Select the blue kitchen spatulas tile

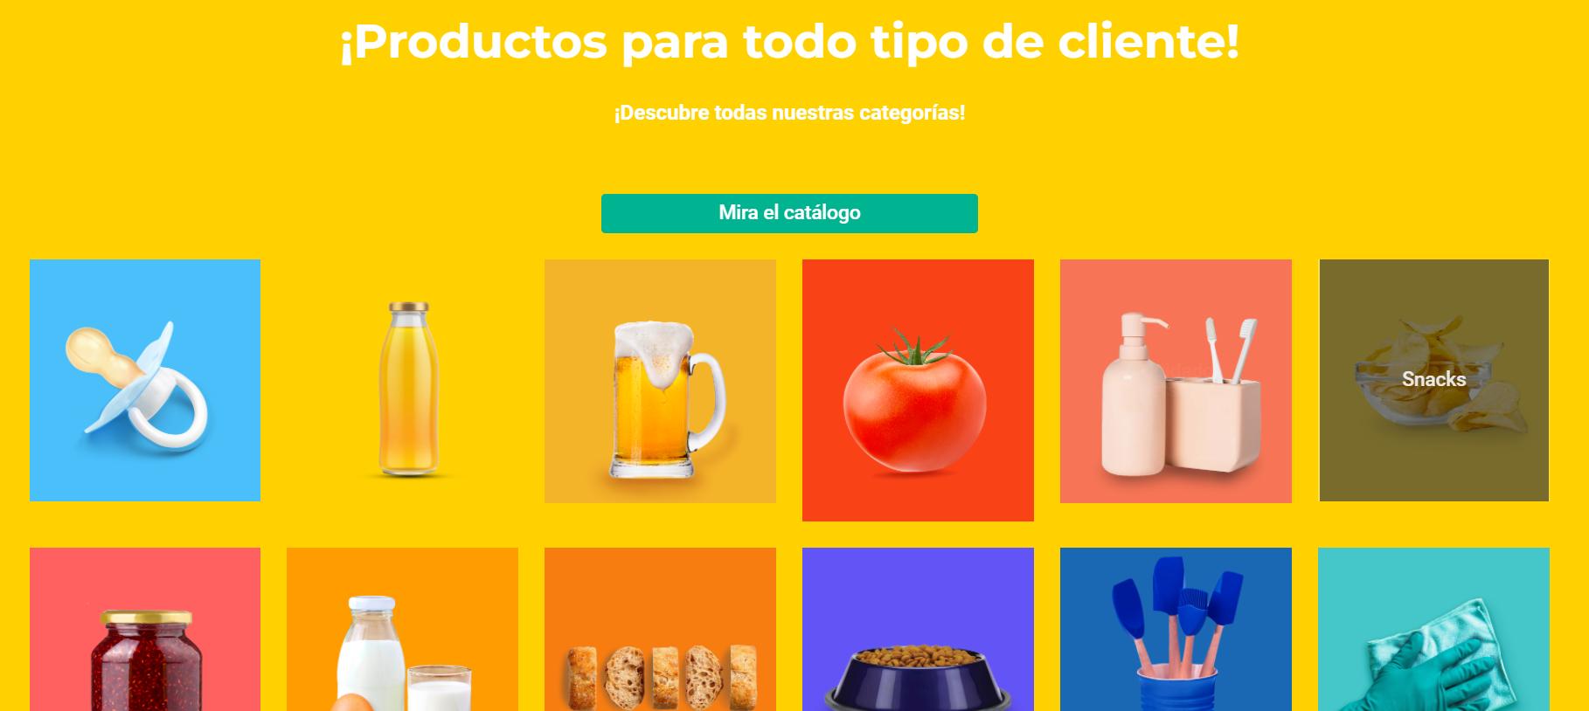[x=1176, y=629]
